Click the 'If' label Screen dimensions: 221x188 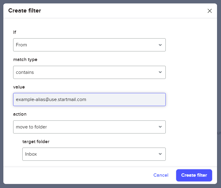point(15,32)
